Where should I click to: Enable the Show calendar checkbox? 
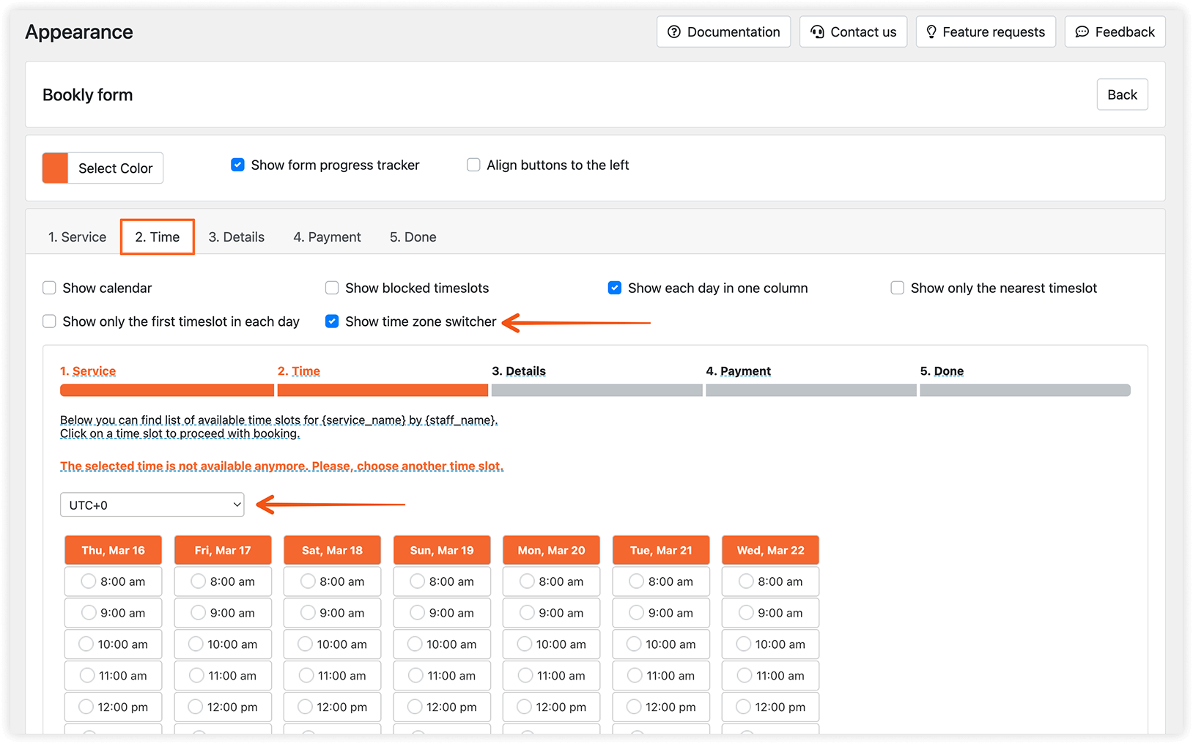tap(49, 288)
